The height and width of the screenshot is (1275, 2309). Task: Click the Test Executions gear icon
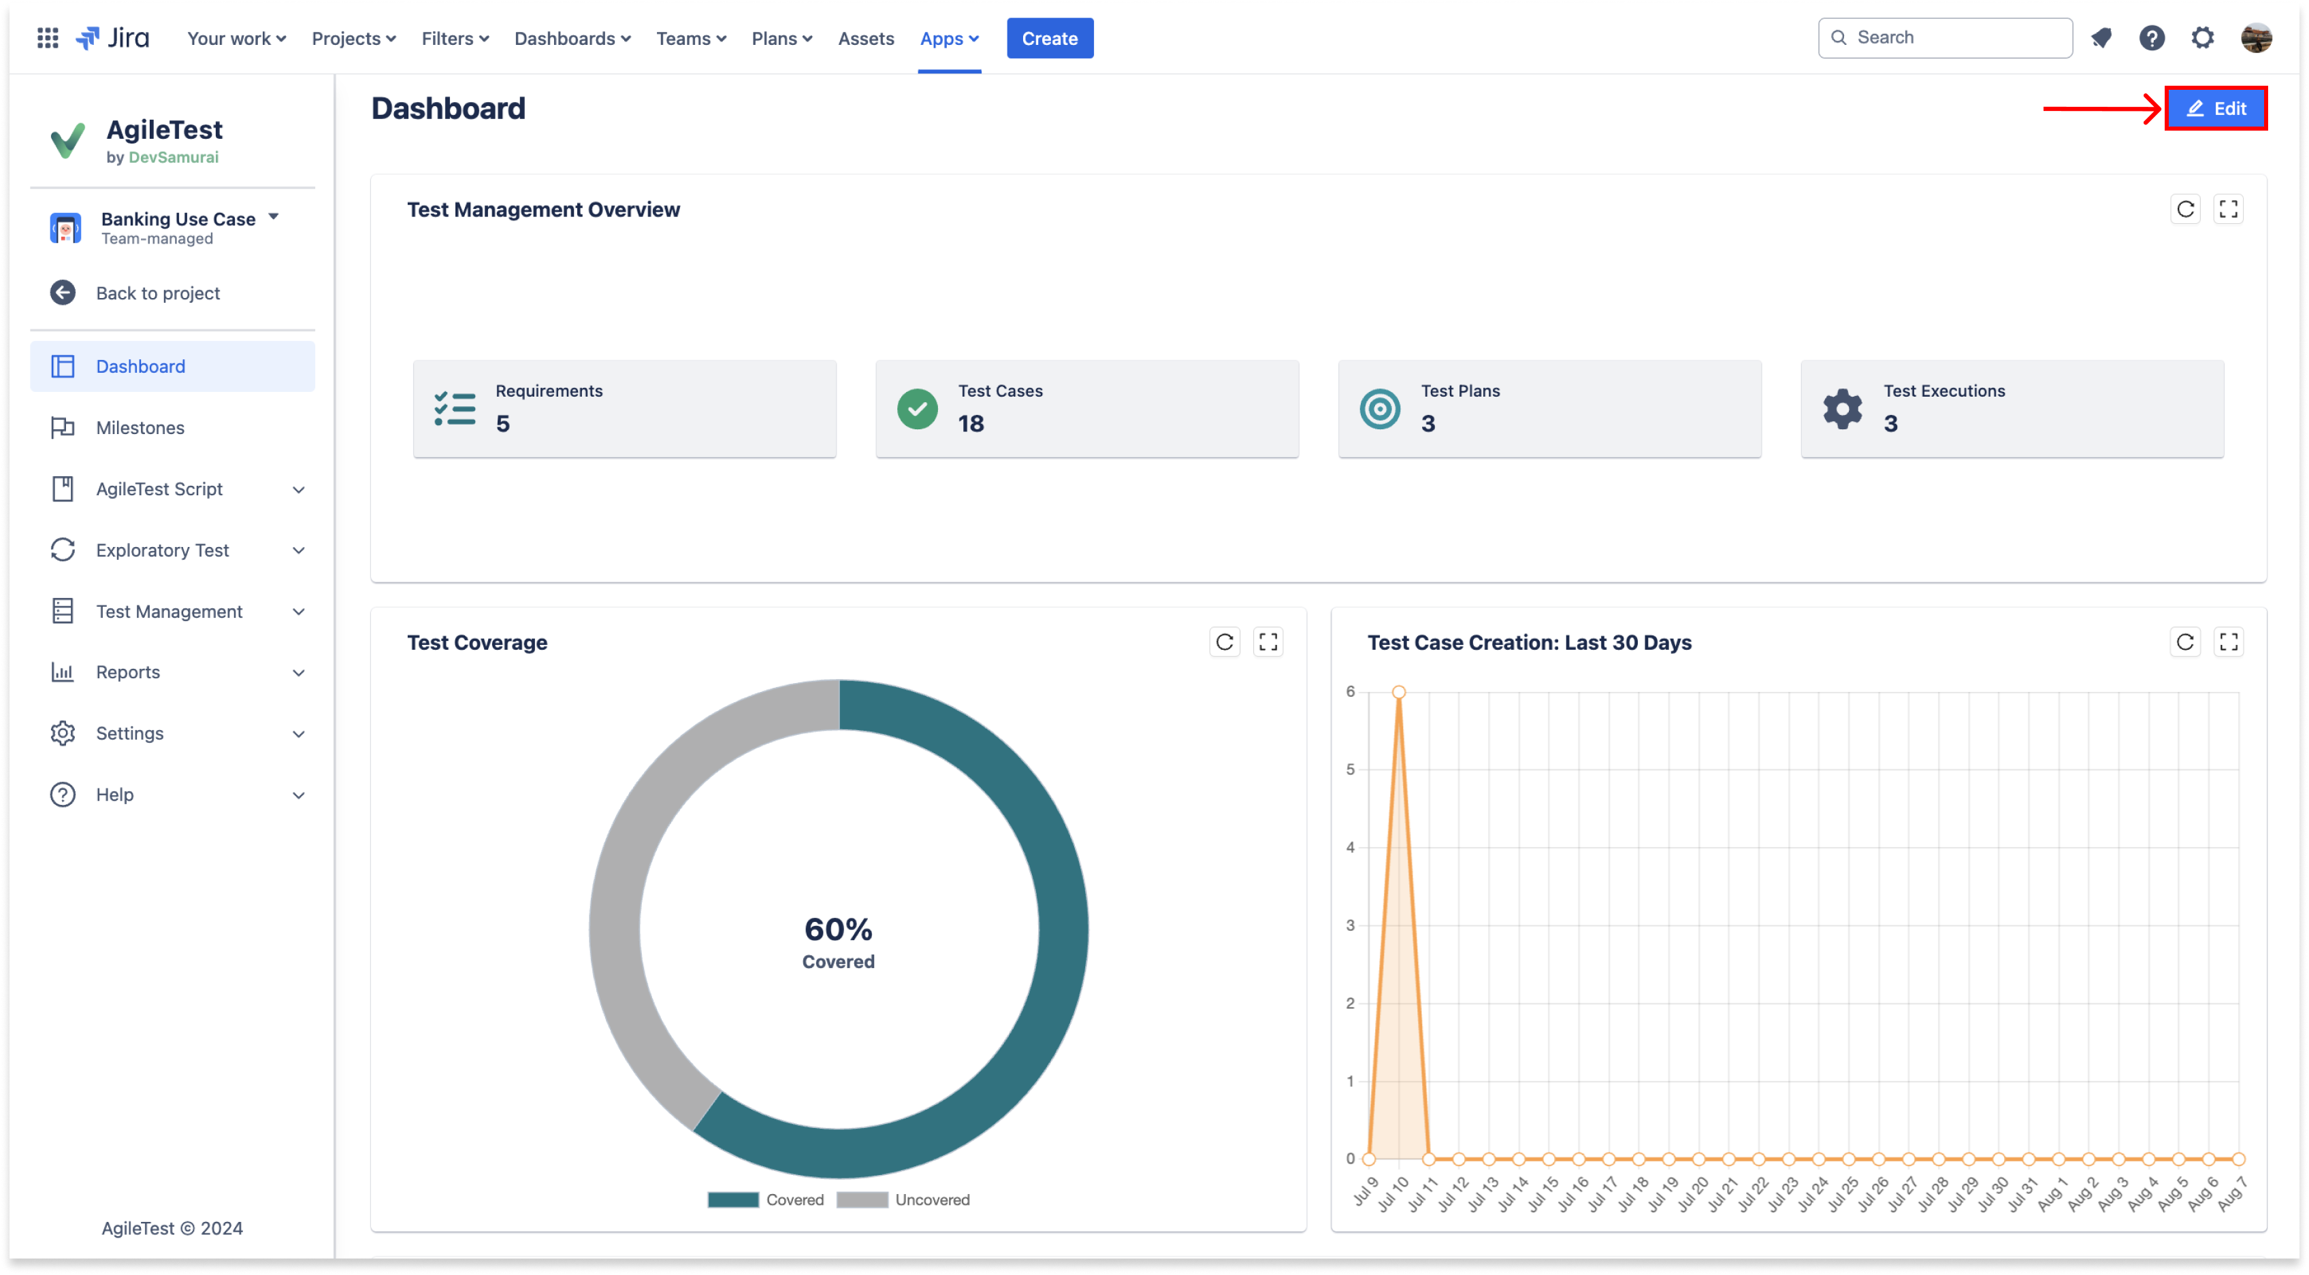[x=1842, y=409]
